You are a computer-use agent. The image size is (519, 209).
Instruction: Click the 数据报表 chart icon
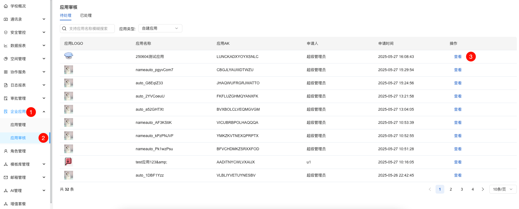tap(6, 46)
